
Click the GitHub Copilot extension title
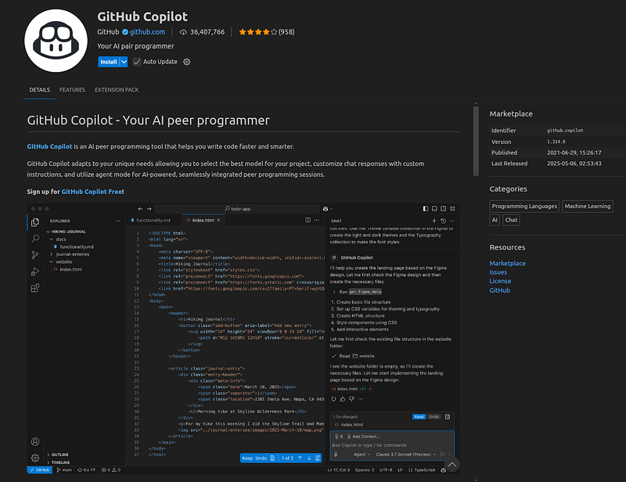pos(142,16)
